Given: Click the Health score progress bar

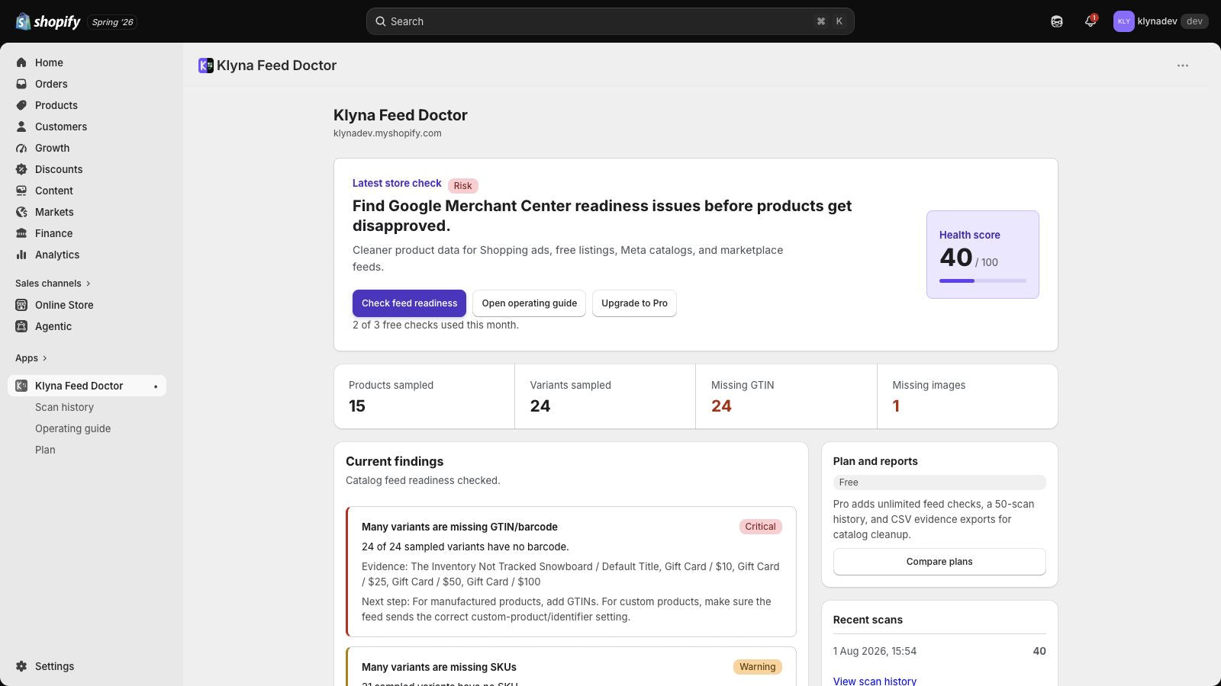Looking at the screenshot, I should coord(983,280).
